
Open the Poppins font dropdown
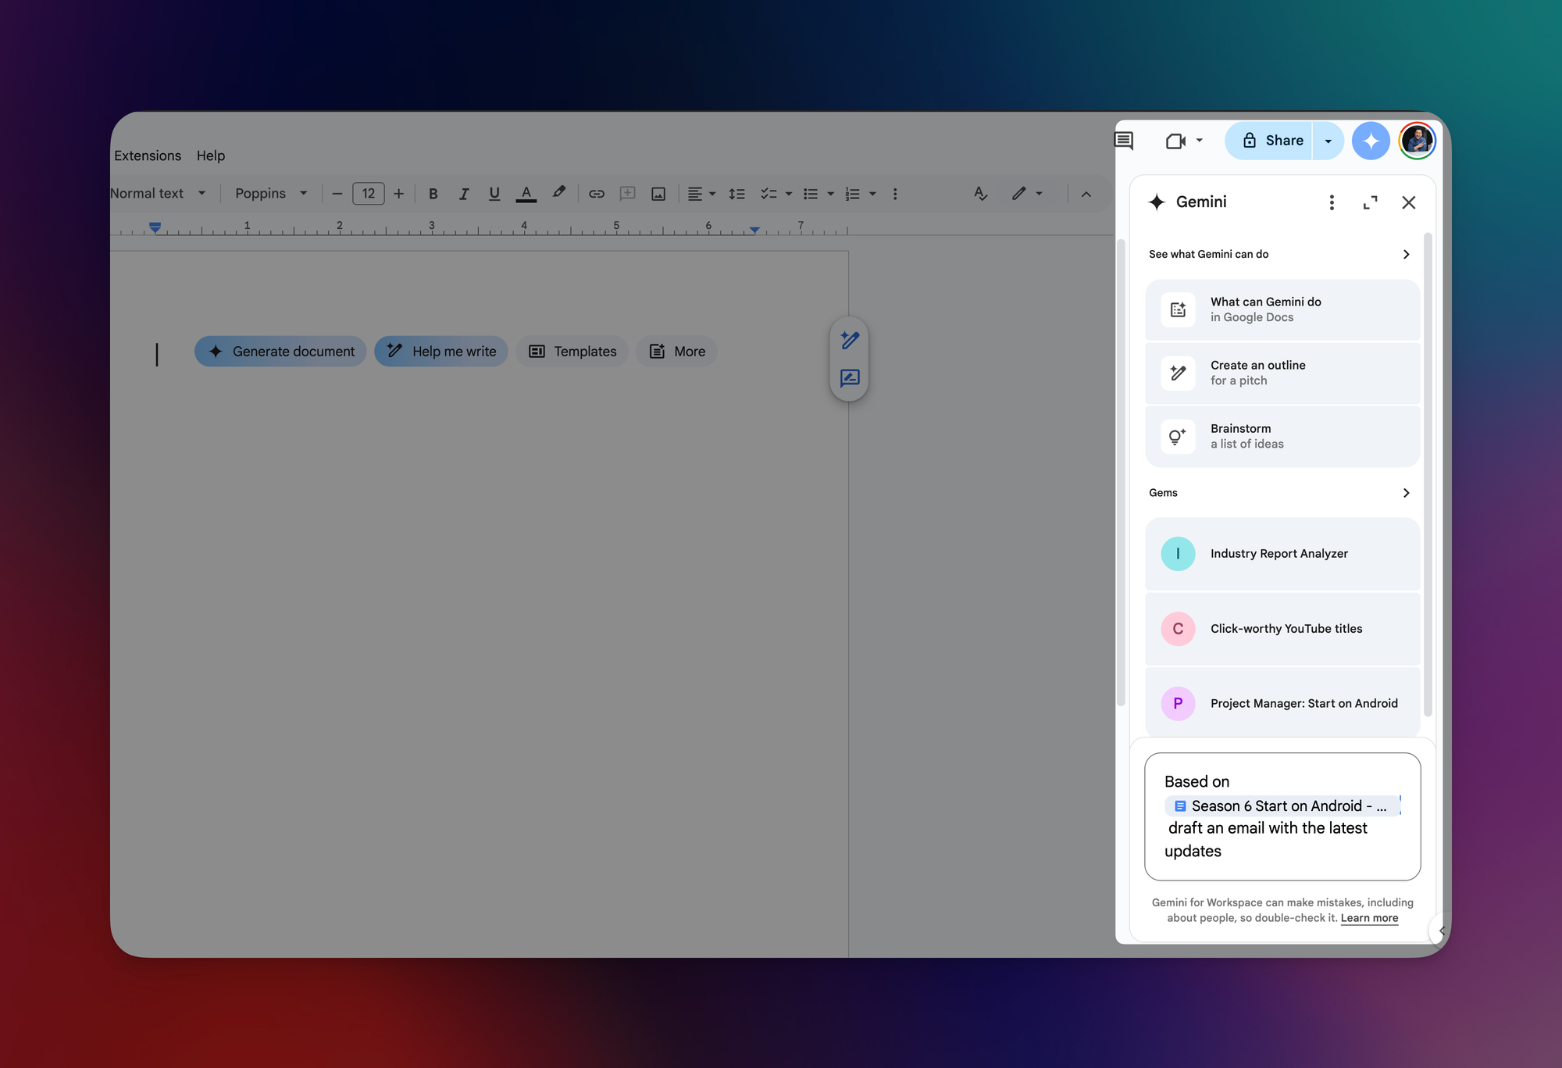(x=271, y=194)
